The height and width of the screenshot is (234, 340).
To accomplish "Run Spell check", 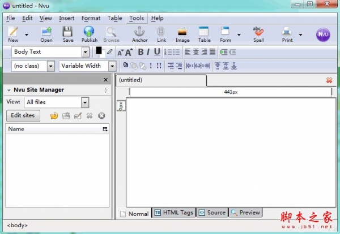I will [258, 34].
